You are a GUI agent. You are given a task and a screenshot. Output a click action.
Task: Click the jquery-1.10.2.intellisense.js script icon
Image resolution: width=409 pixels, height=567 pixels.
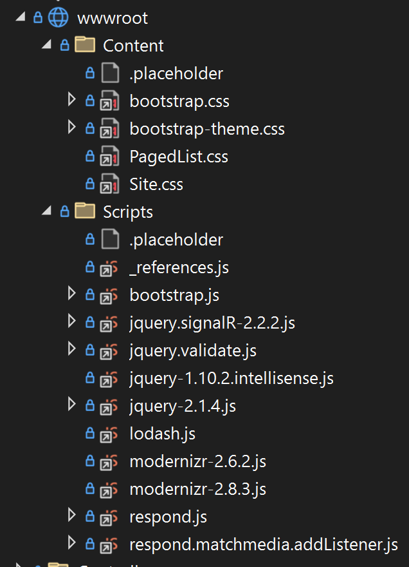click(x=109, y=379)
